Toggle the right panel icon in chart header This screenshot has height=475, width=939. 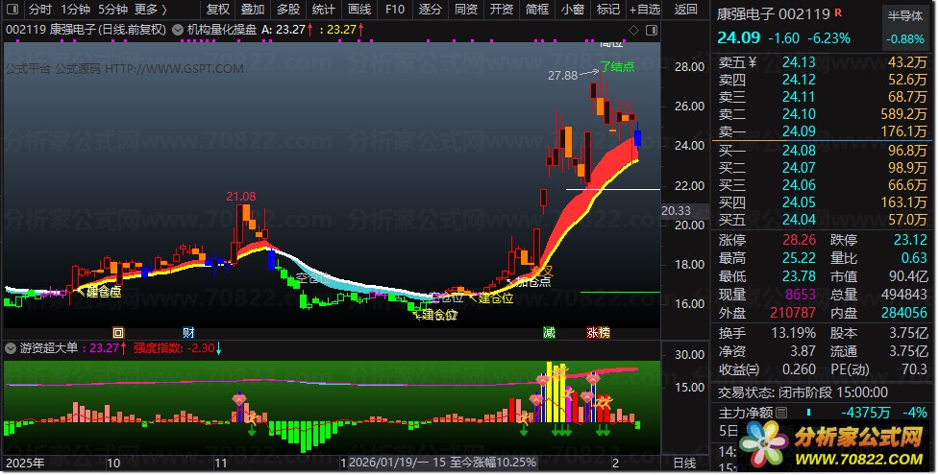tap(652, 30)
